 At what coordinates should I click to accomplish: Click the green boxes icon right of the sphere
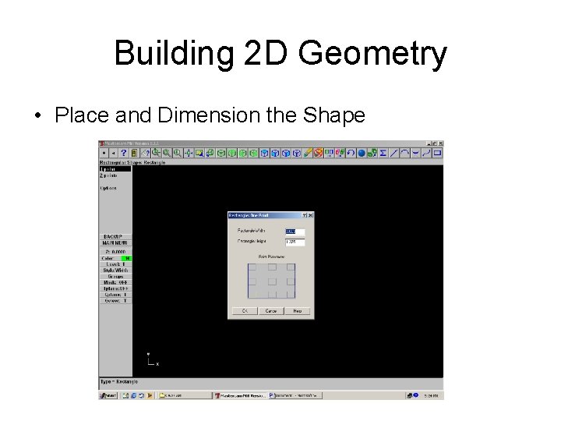click(372, 154)
